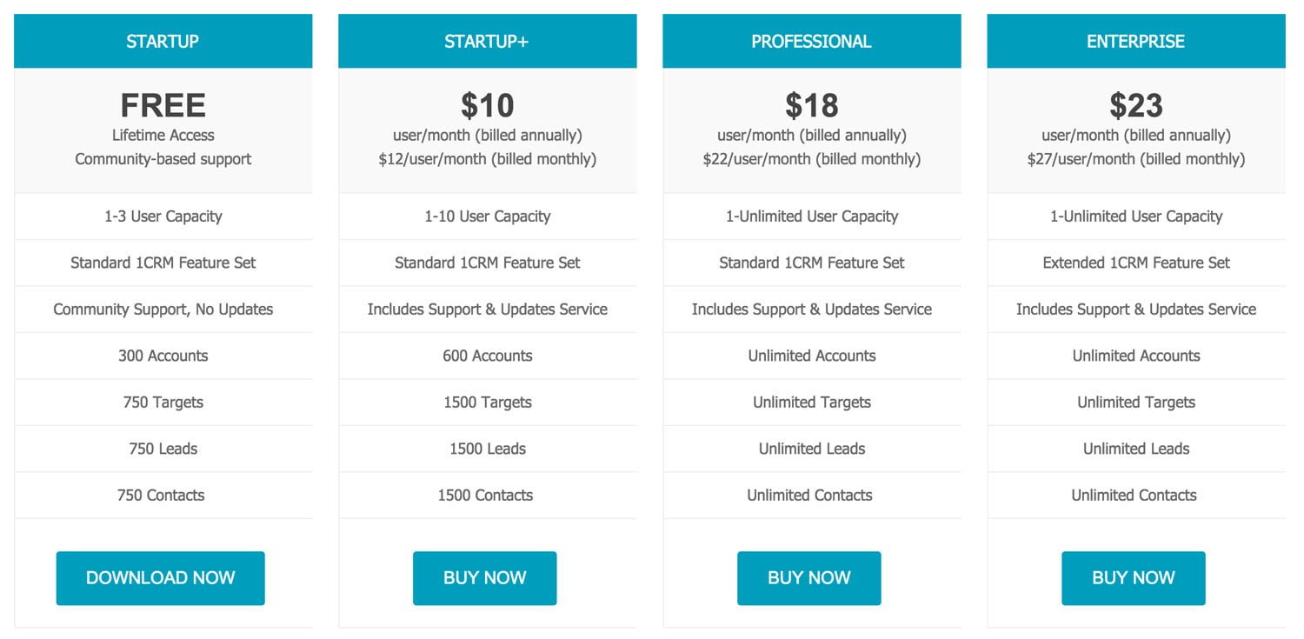Image resolution: width=1304 pixels, height=639 pixels.
Task: Click the $23 price in Enterprise
Action: tap(1136, 106)
